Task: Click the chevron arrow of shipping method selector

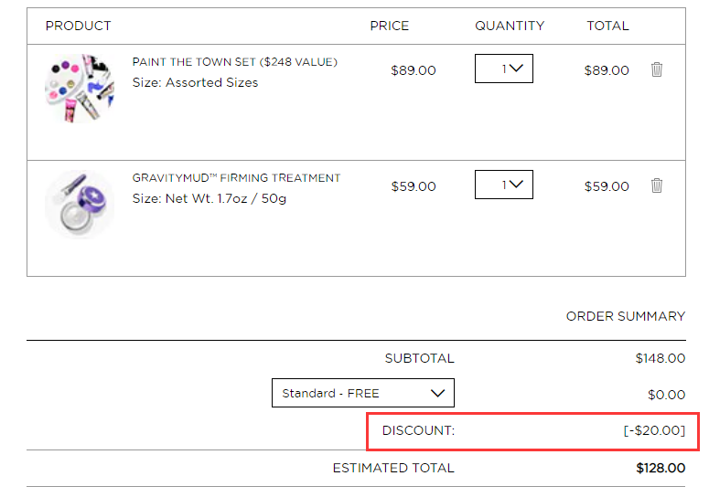Action: [437, 393]
